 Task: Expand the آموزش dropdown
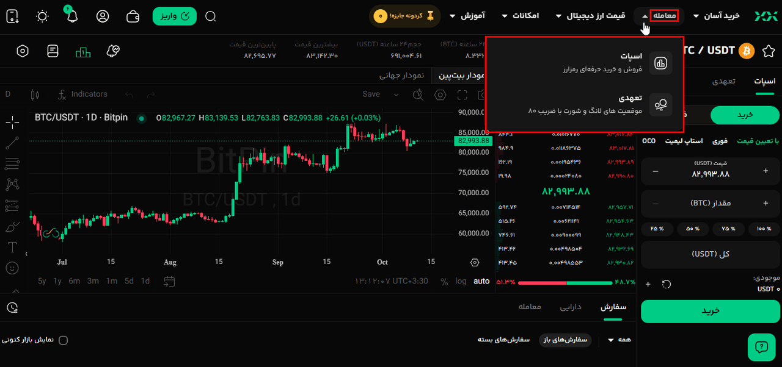tap(467, 16)
